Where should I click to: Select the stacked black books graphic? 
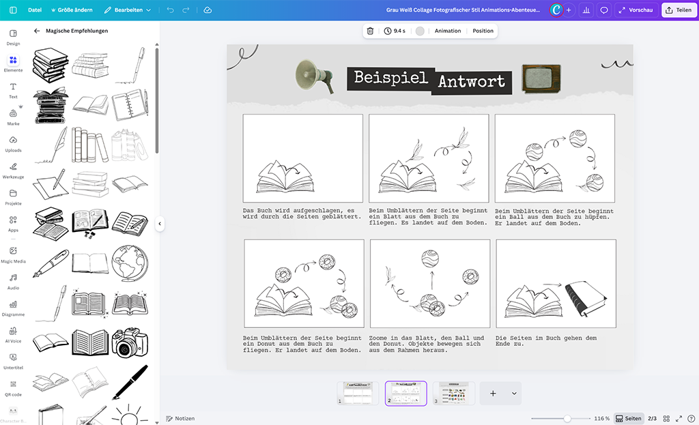point(51,65)
